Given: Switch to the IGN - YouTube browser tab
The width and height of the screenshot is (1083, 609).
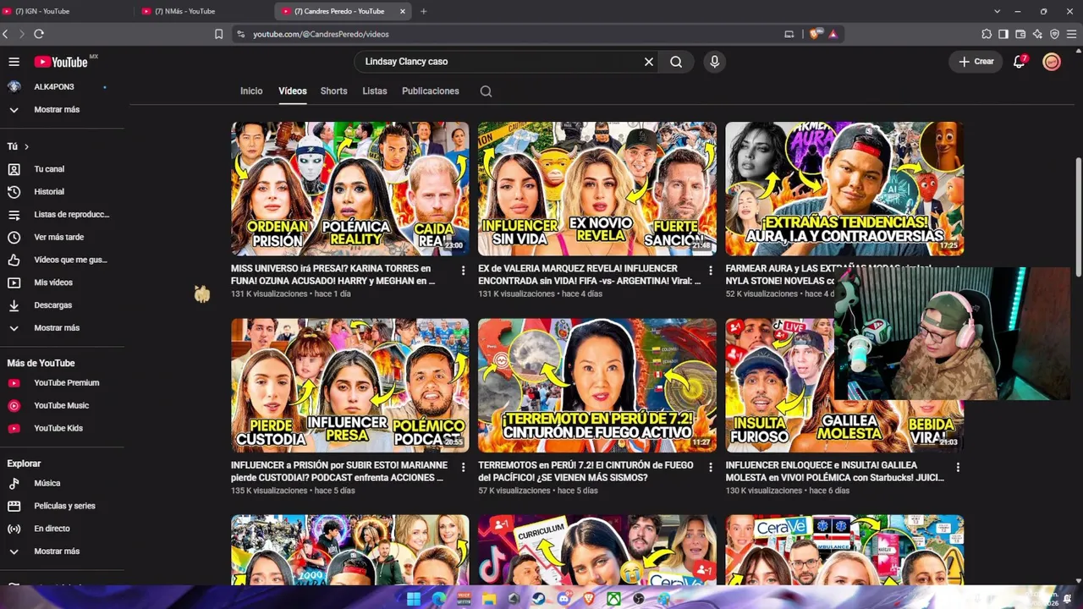Looking at the screenshot, I should [x=66, y=11].
